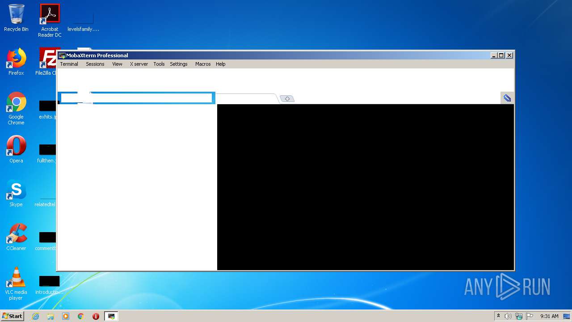Open the media player taskbar icon

pos(66,316)
